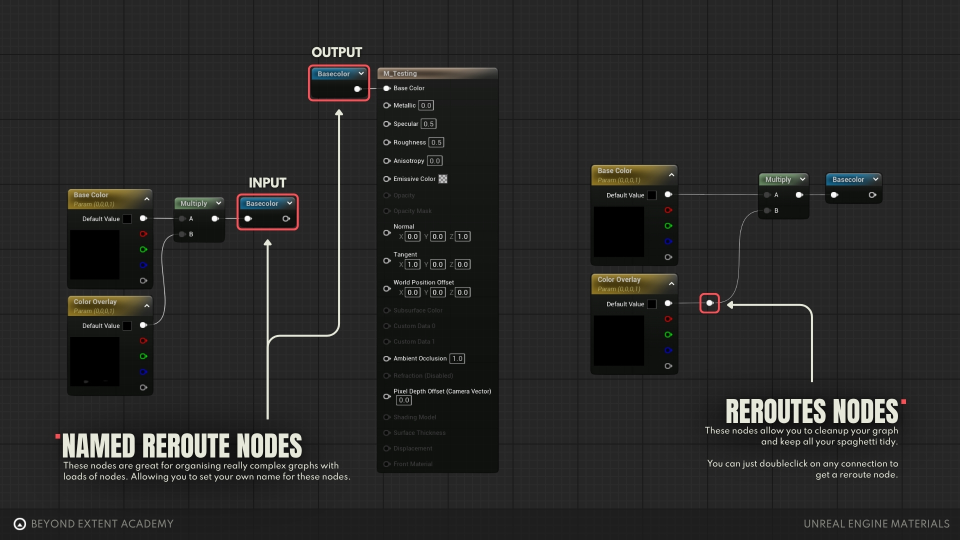Click the Emissive Color input pin
This screenshot has width=960, height=540.
386,179
